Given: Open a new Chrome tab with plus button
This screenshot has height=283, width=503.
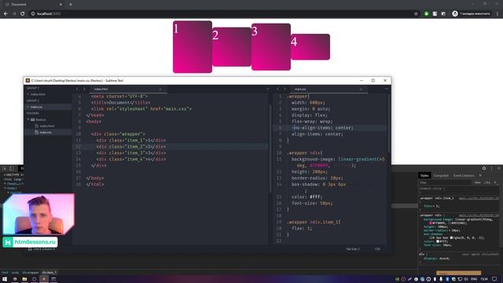Looking at the screenshot, I should point(71,5).
